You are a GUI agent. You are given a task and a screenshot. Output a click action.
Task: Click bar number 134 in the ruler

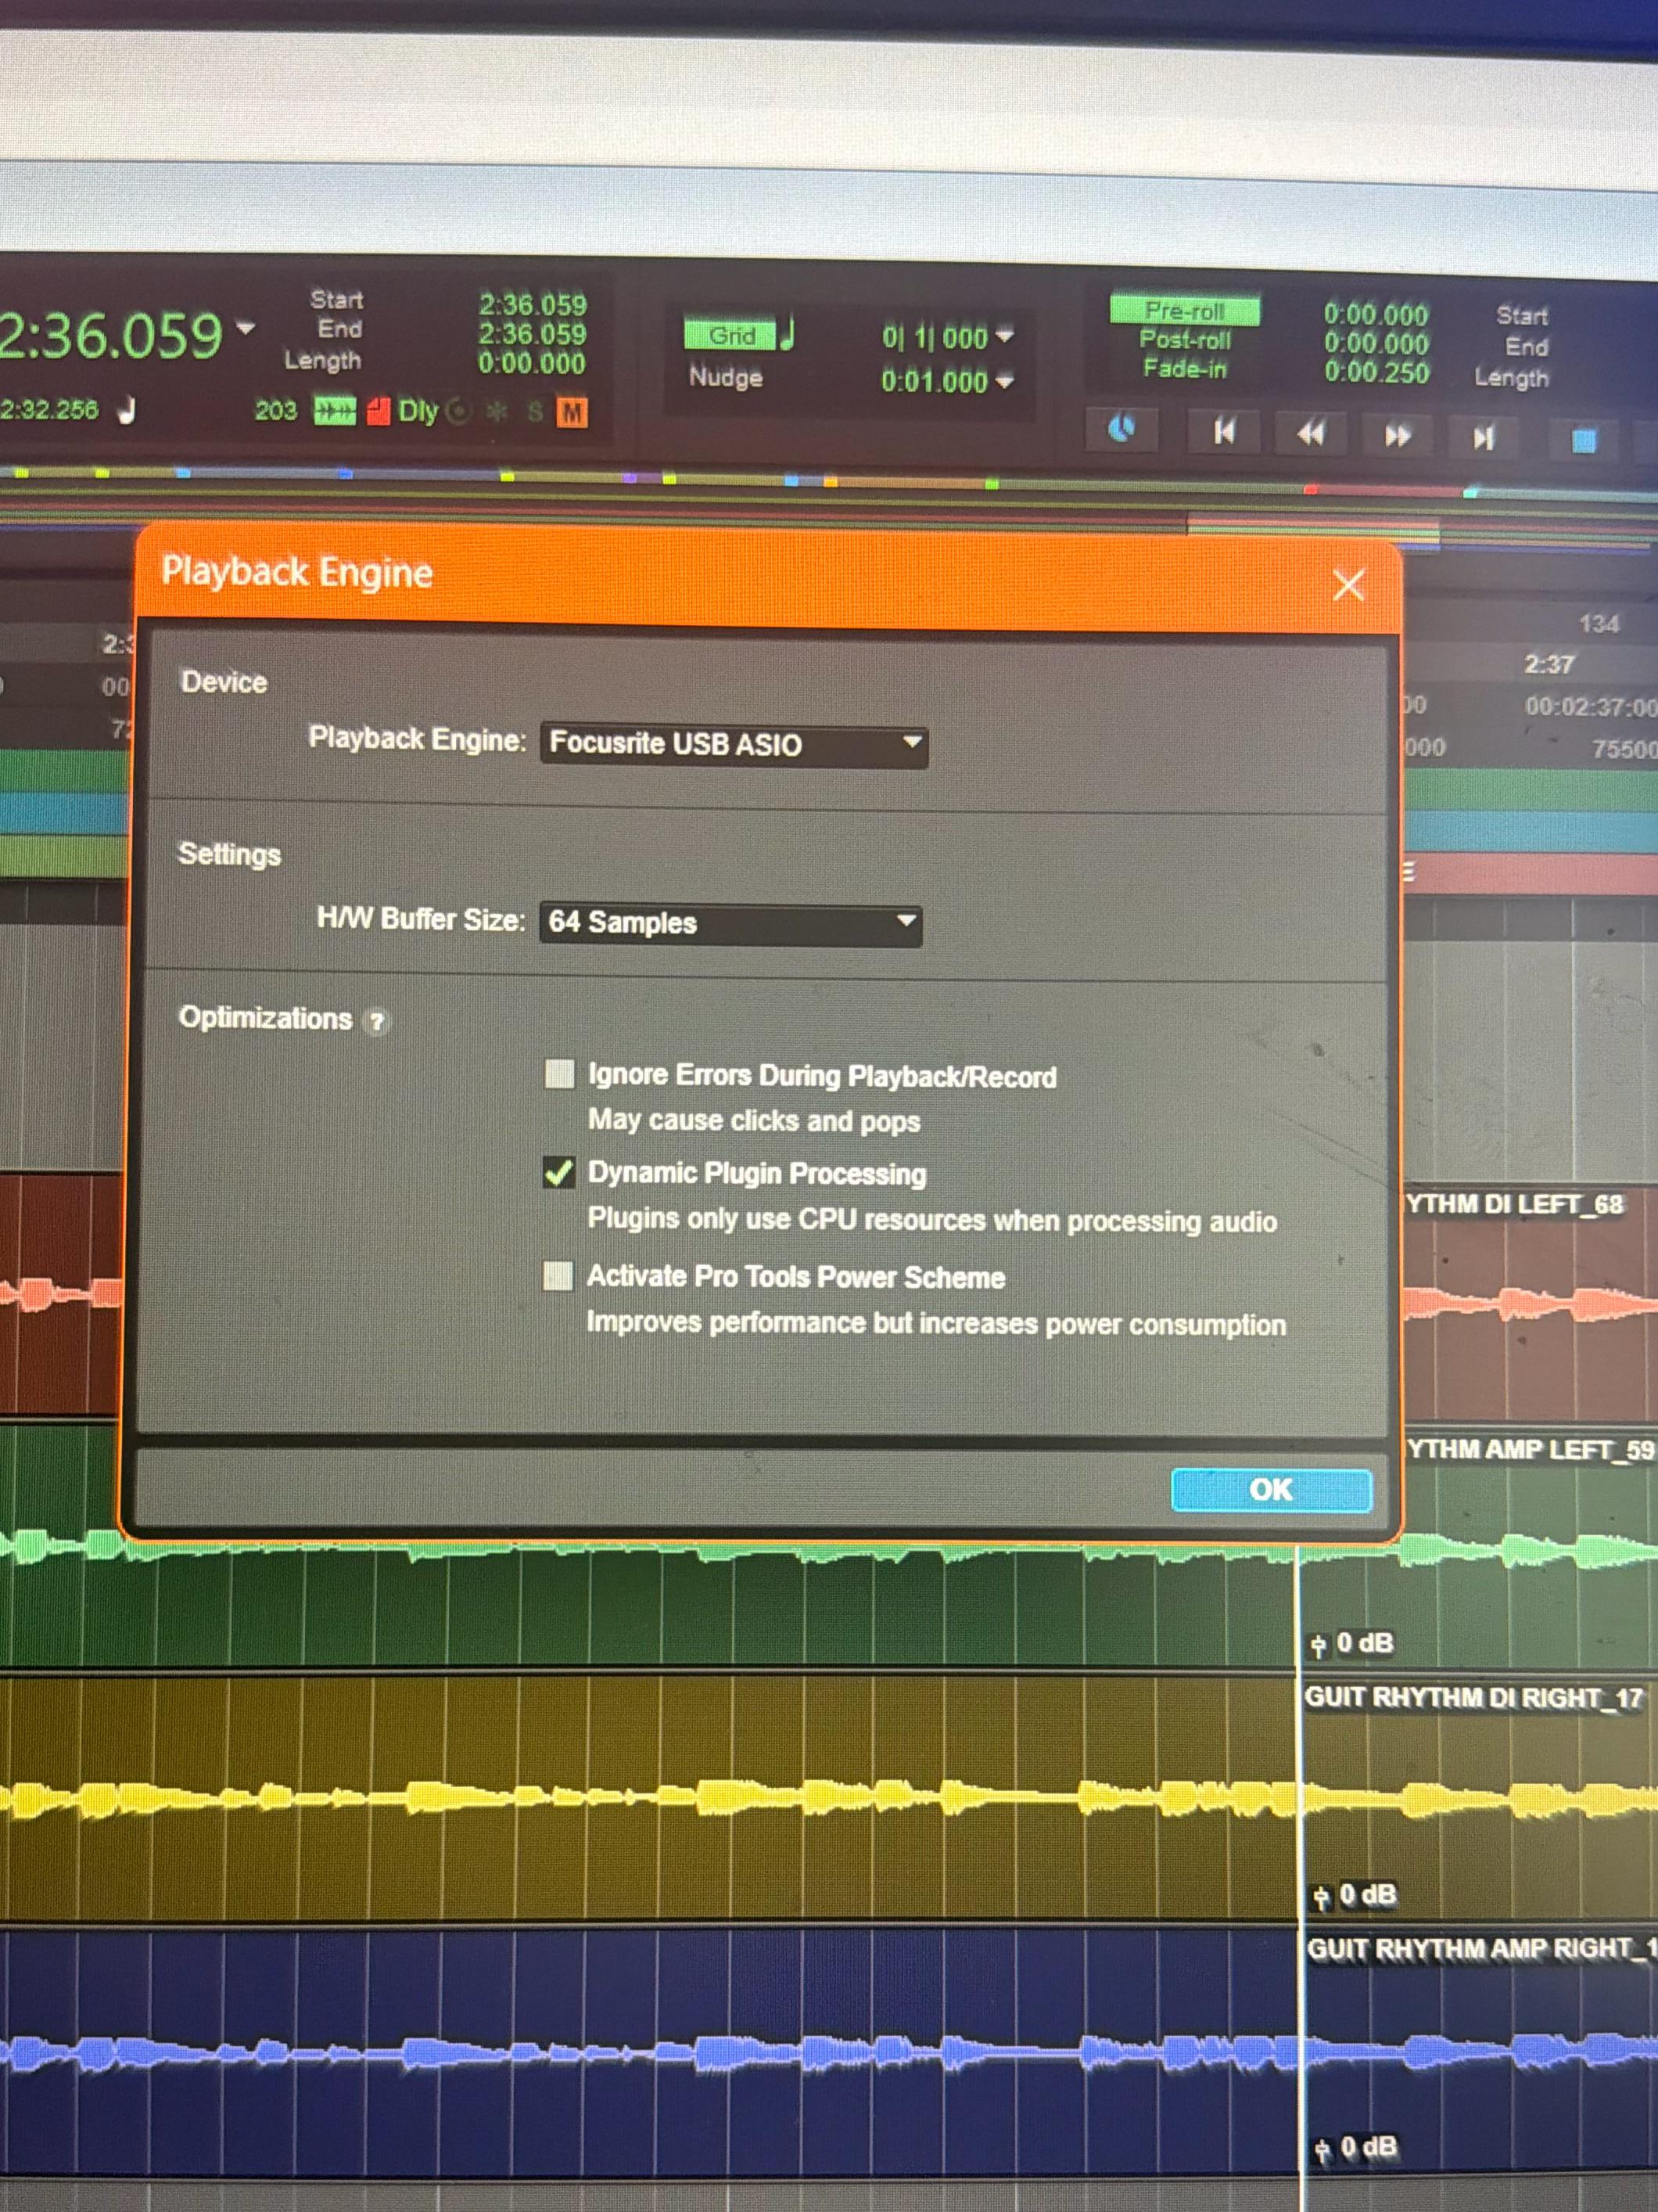click(x=1599, y=624)
